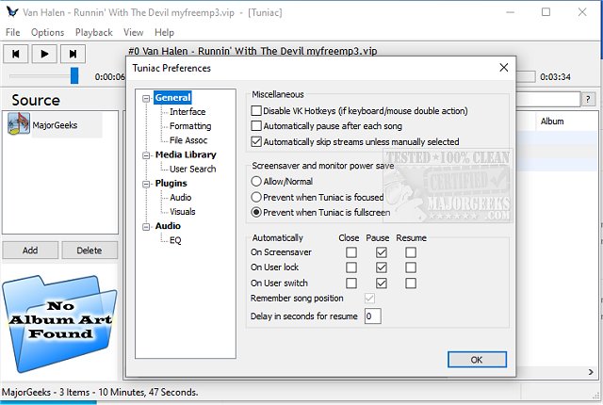Enable Disable VK Hotkeys checkbox

pyautogui.click(x=256, y=111)
